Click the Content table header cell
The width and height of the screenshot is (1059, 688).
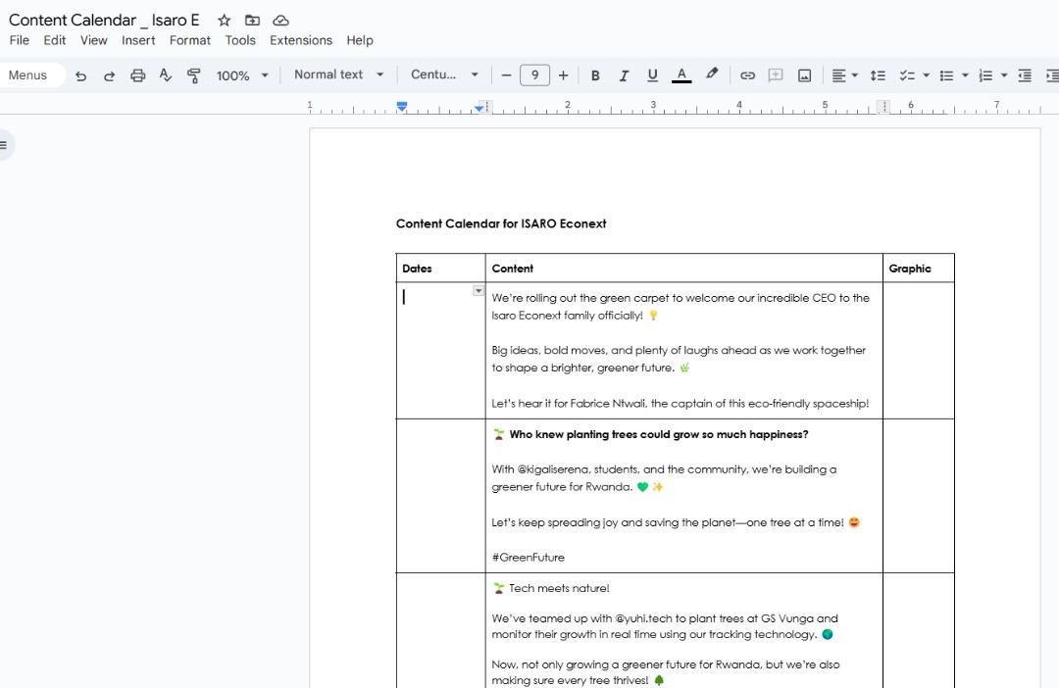(x=683, y=268)
